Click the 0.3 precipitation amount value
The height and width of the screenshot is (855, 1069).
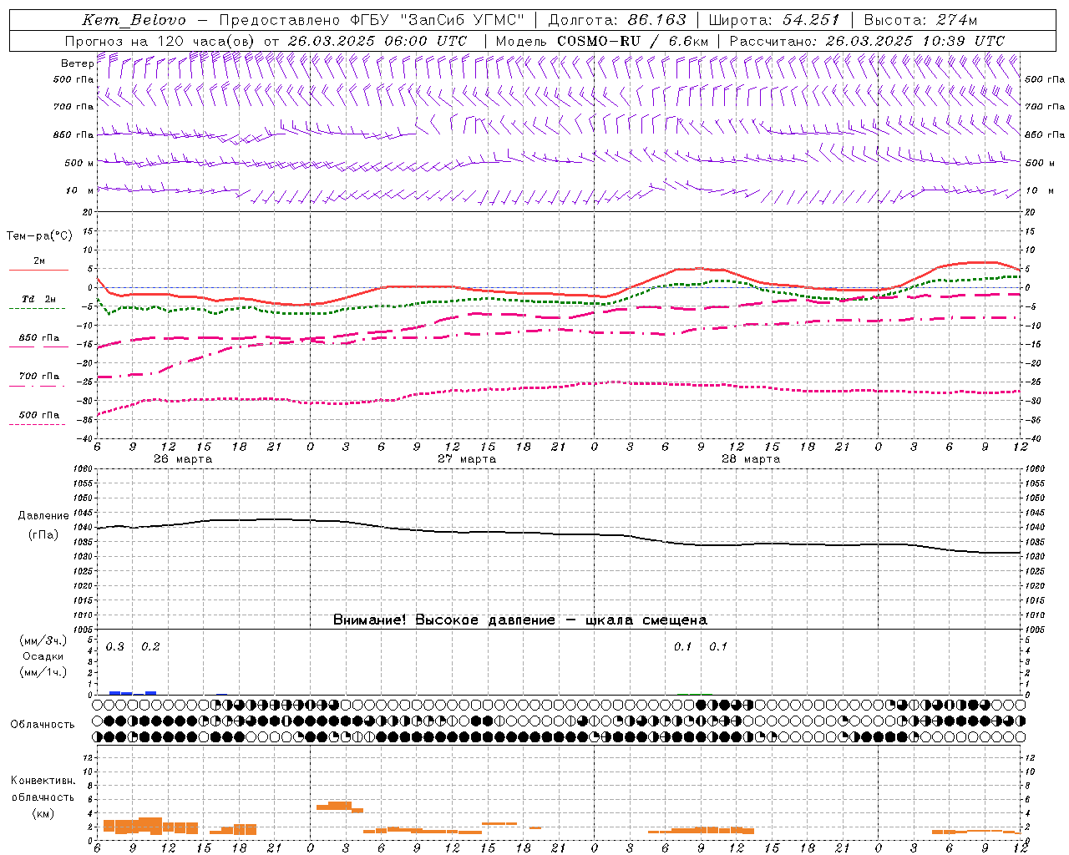coord(115,647)
